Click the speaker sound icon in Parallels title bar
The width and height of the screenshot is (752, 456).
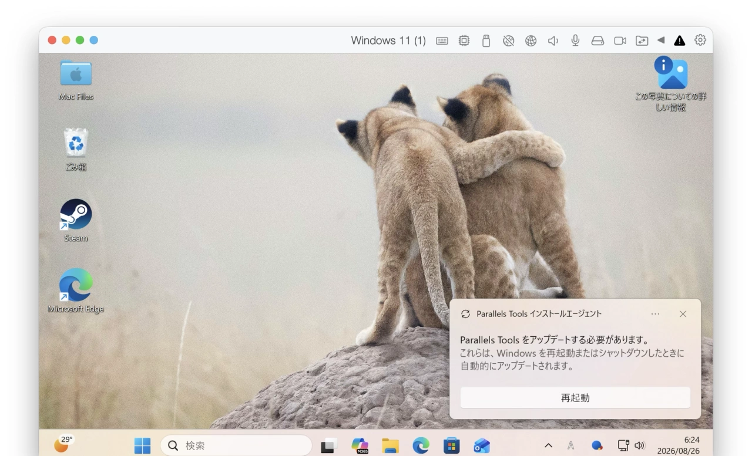click(553, 40)
